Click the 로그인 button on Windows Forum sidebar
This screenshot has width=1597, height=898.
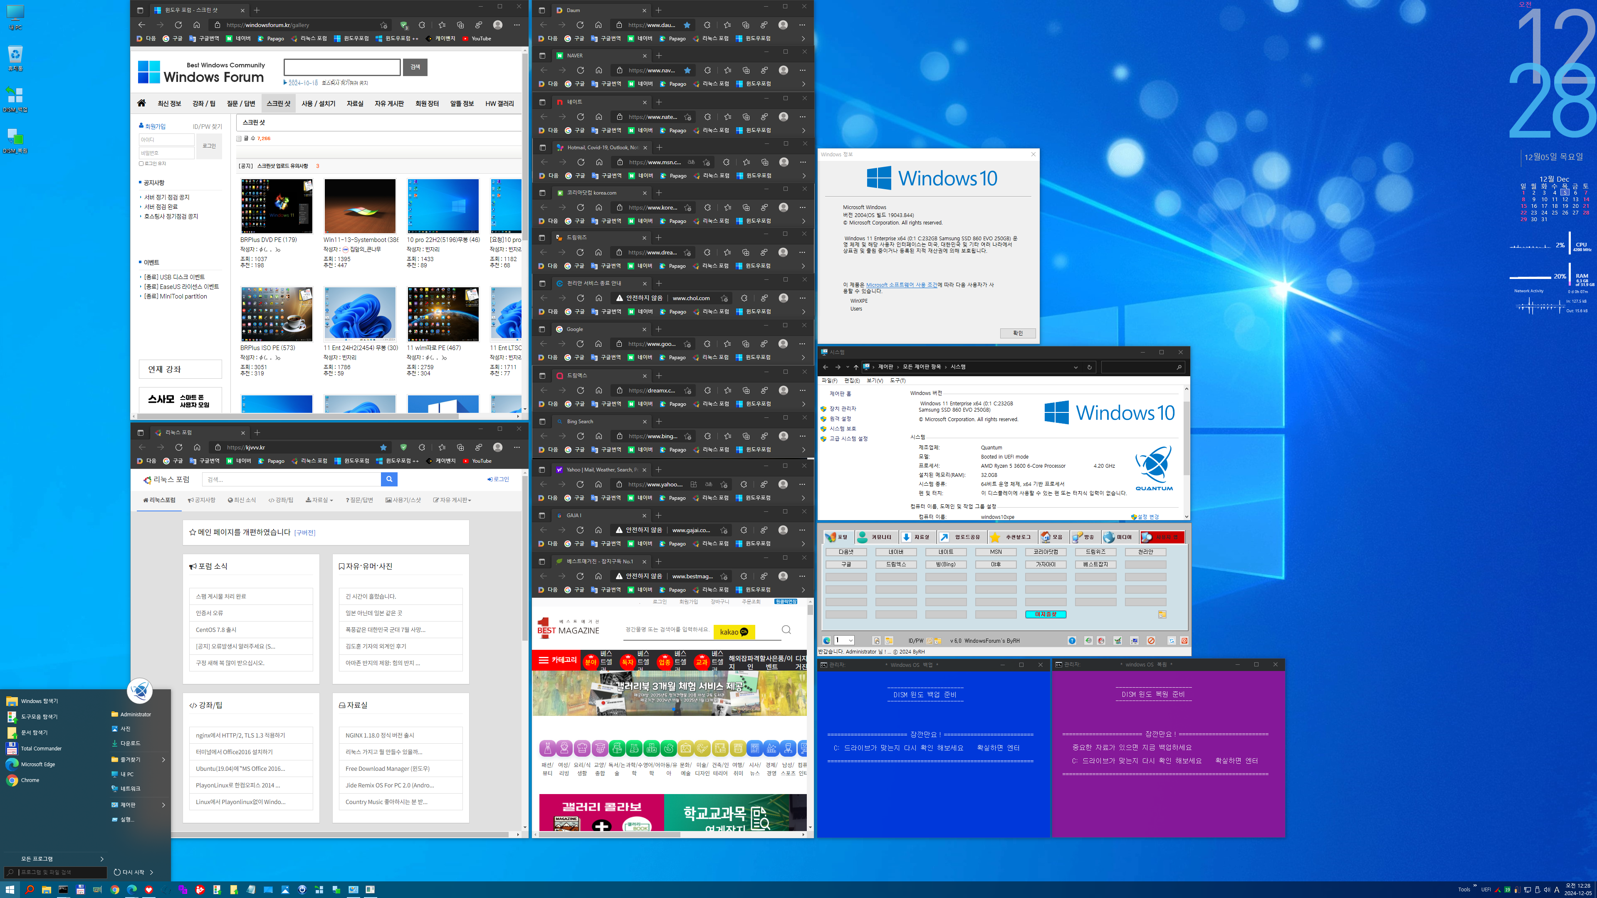tap(210, 146)
